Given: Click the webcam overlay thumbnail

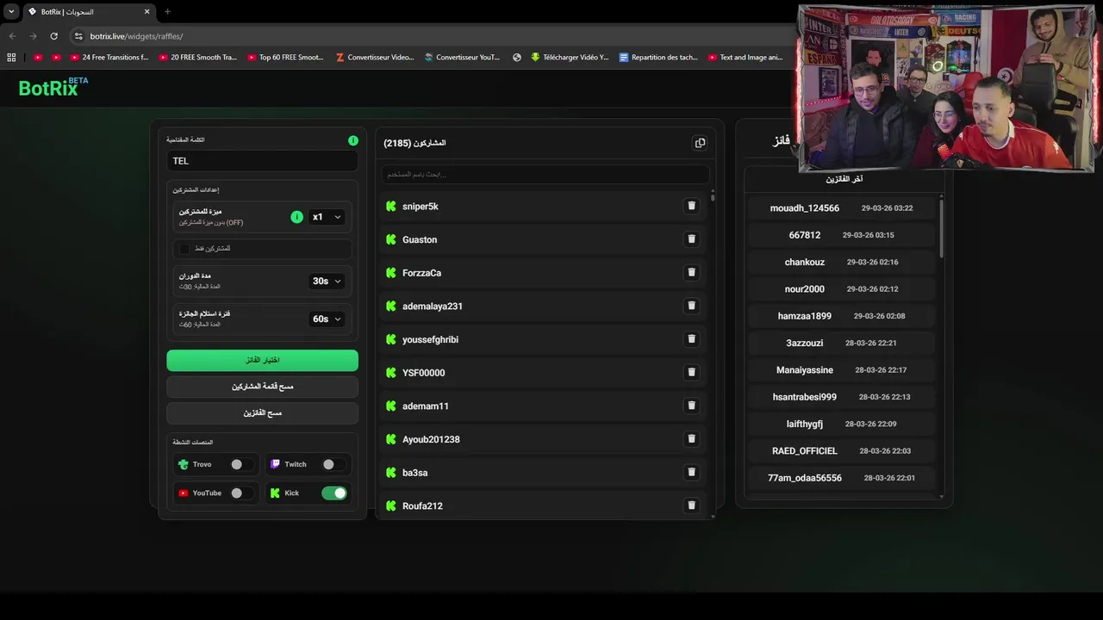Looking at the screenshot, I should coord(946,89).
